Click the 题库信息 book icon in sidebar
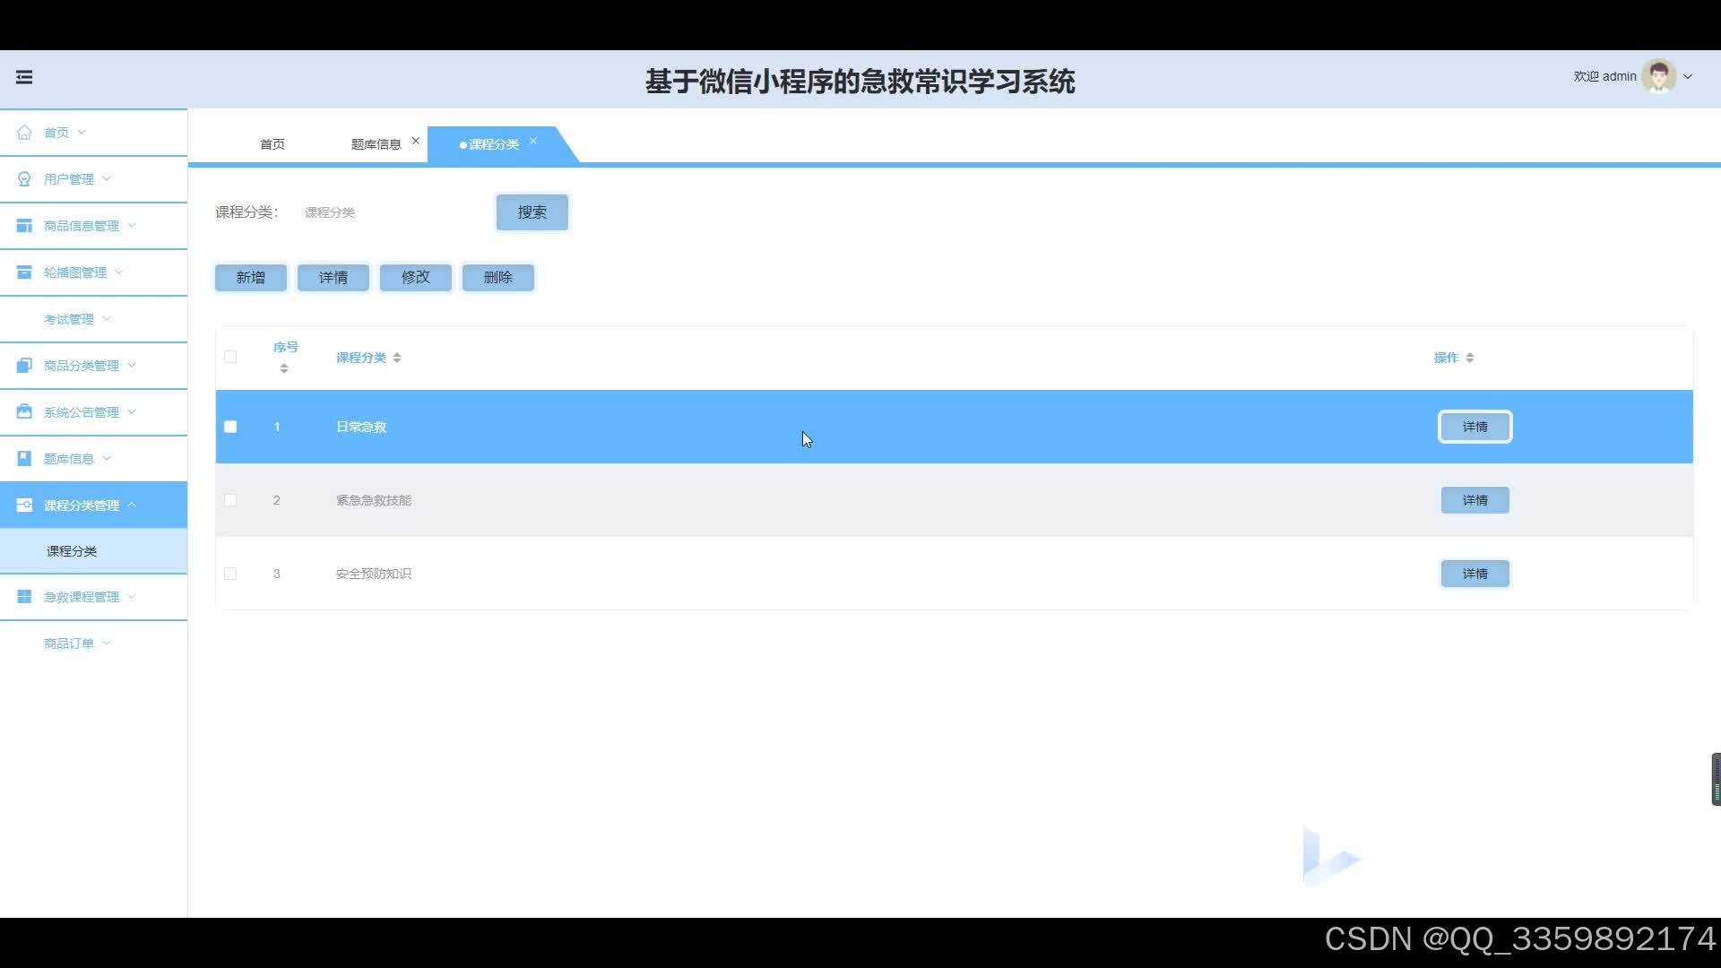 (x=24, y=459)
